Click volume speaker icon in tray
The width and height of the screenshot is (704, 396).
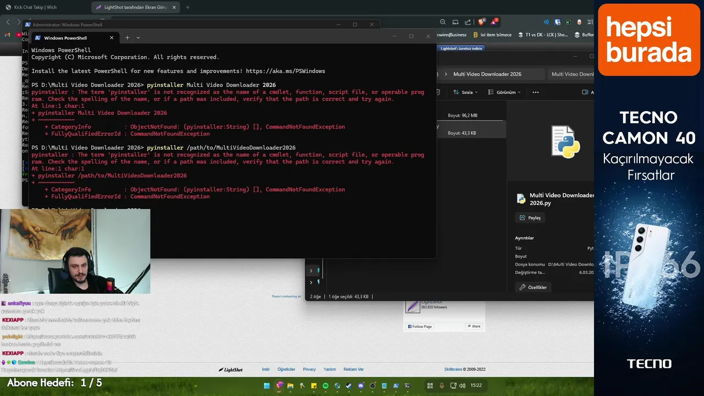[x=462, y=386]
